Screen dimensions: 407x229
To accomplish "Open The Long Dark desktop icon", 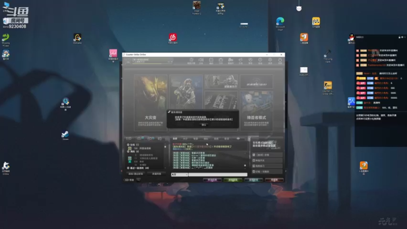I will click(328, 54).
